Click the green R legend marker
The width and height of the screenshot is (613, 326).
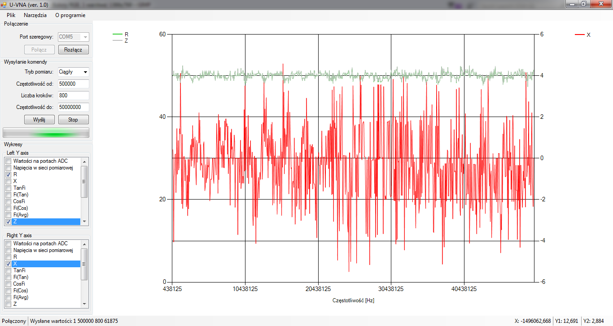pos(117,34)
